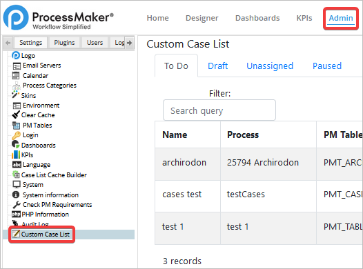Open the Email Servers envelope icon
363x269 pixels.
click(x=17, y=66)
